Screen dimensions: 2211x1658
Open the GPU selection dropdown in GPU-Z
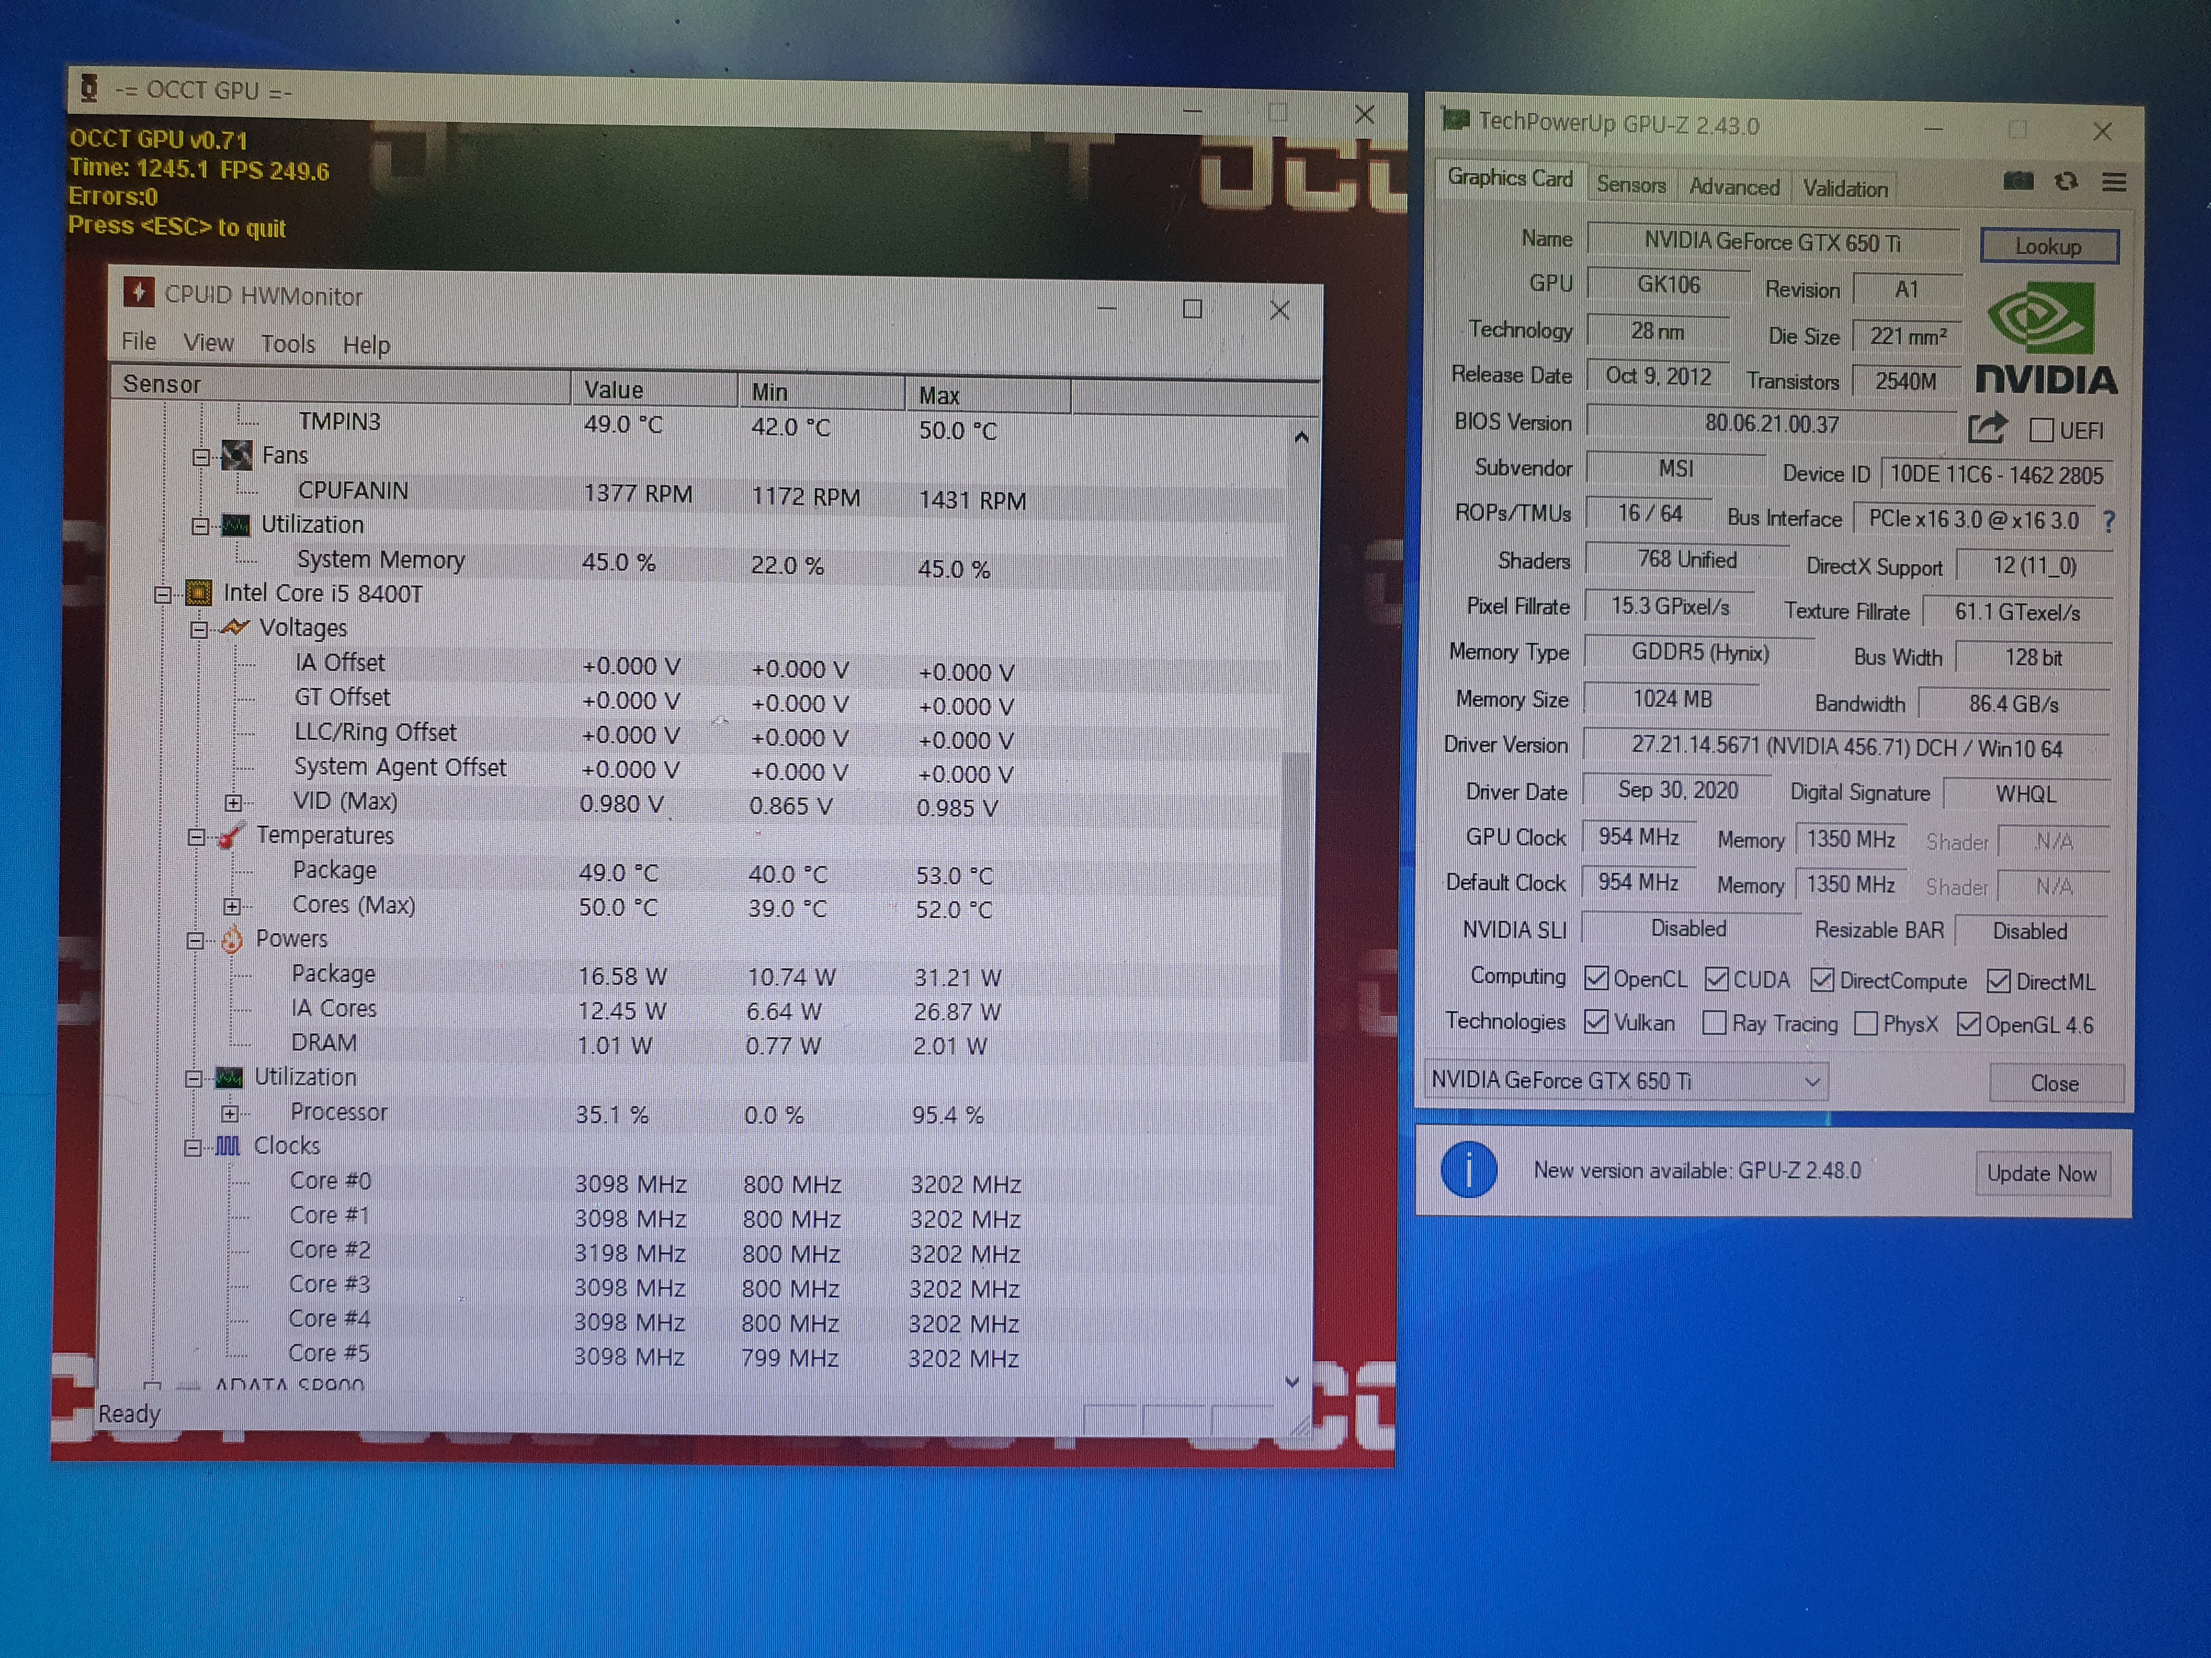(1626, 1080)
